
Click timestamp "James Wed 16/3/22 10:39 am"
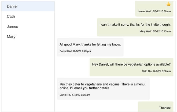click(x=154, y=12)
